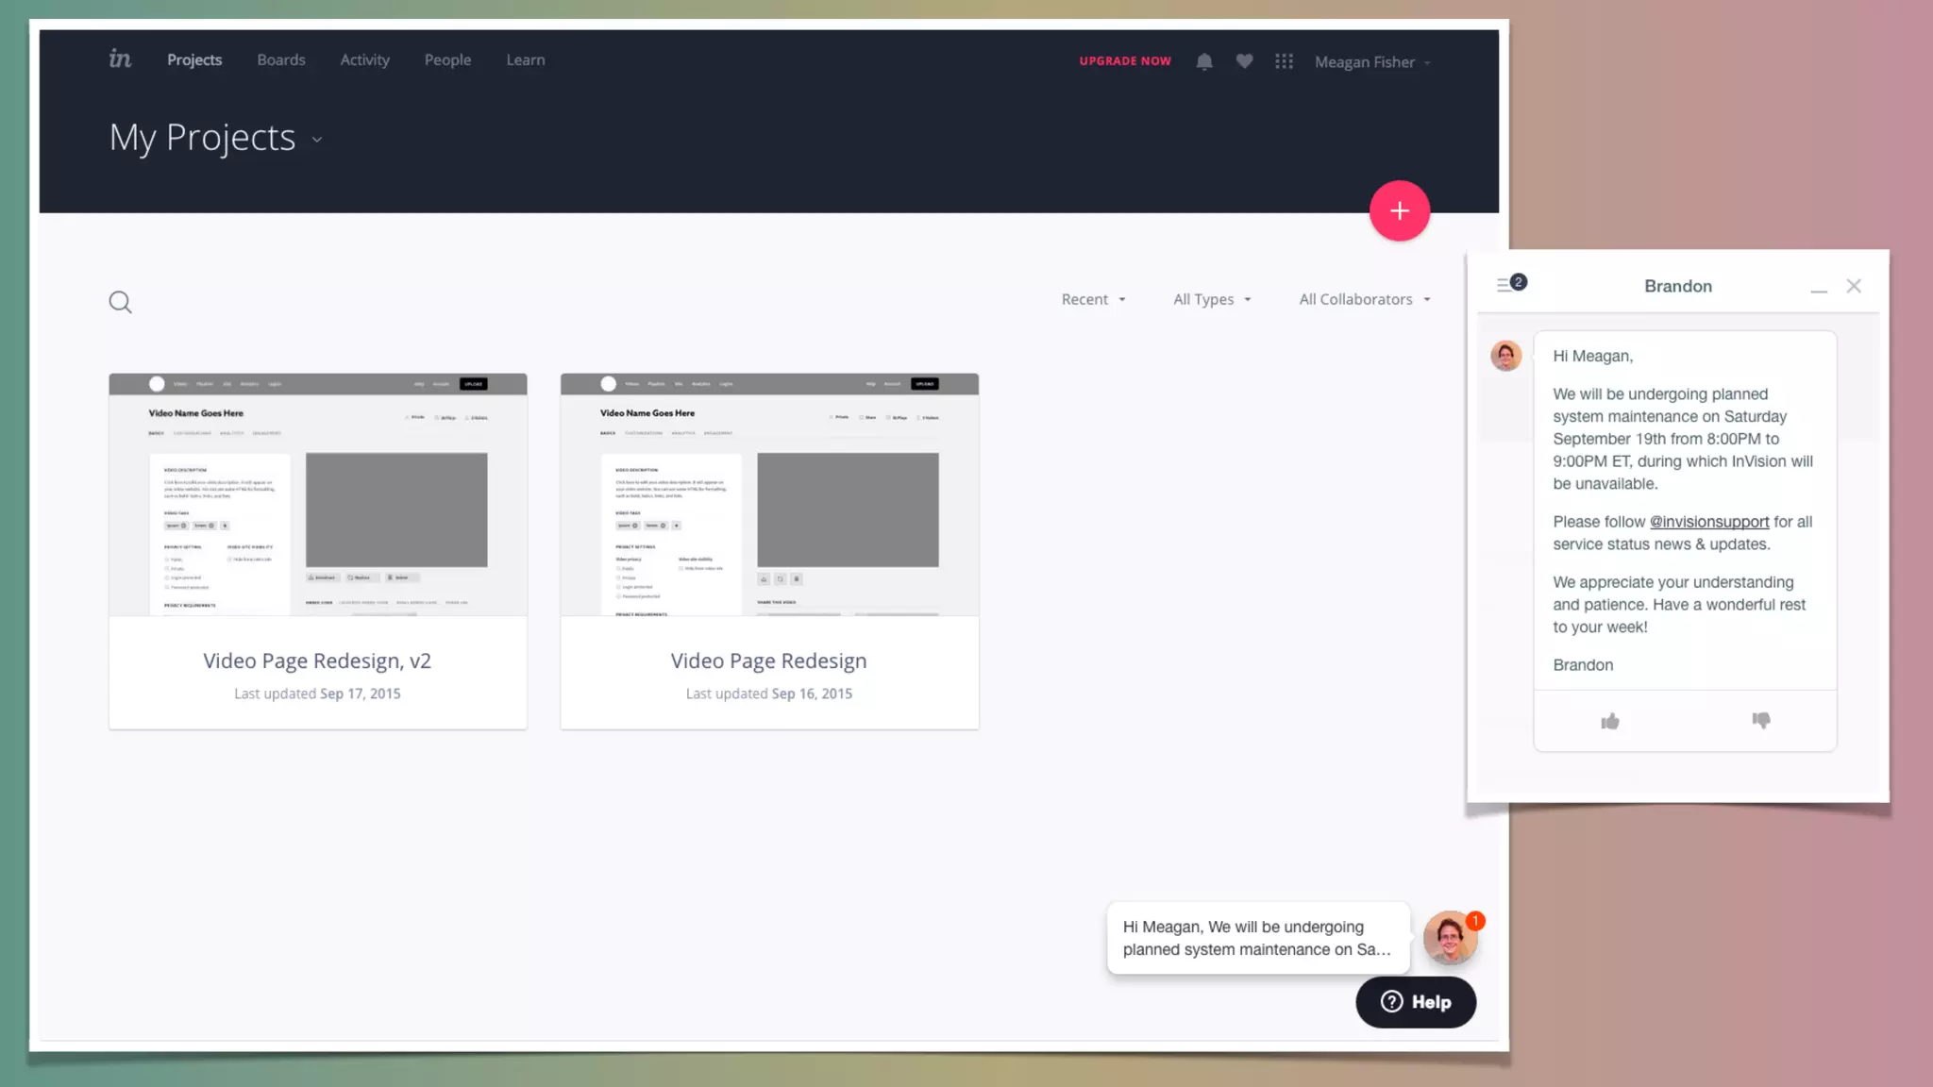The height and width of the screenshot is (1087, 1933).
Task: Click the heart icon in the header
Action: 1244,61
